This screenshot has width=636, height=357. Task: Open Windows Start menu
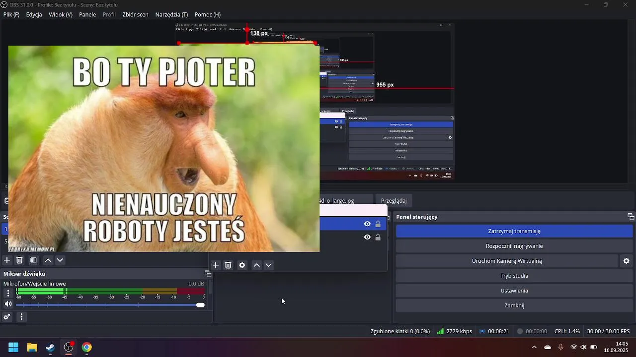tap(13, 348)
